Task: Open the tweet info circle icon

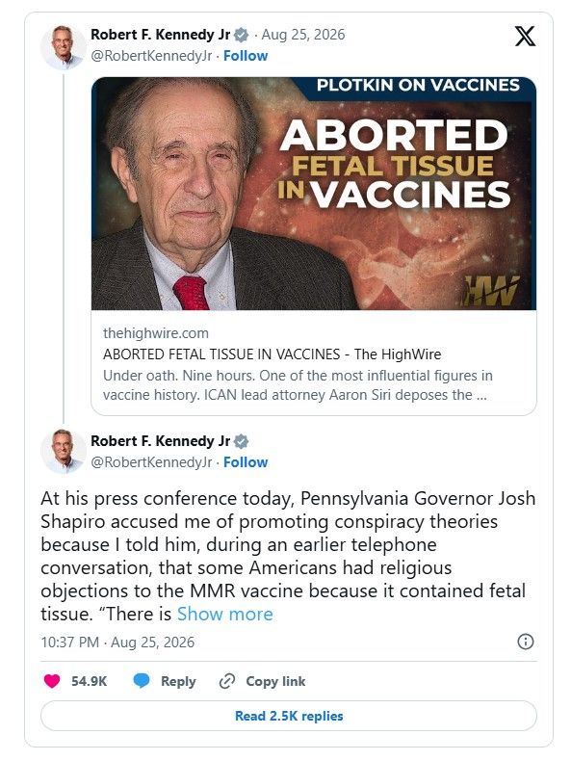Action: click(526, 642)
